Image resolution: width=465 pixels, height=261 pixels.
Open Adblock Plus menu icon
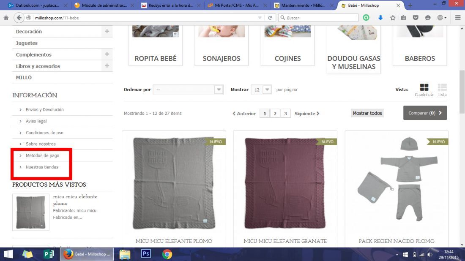click(442, 18)
